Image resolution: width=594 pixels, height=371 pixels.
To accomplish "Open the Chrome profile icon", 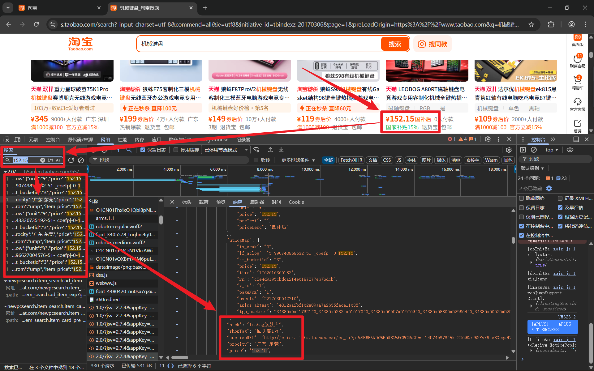I will [x=571, y=24].
